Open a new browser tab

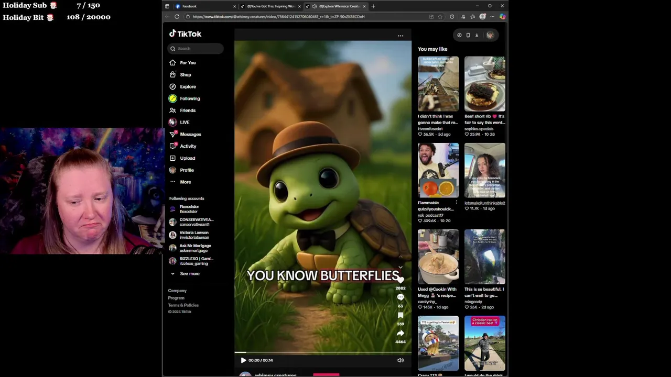(373, 6)
